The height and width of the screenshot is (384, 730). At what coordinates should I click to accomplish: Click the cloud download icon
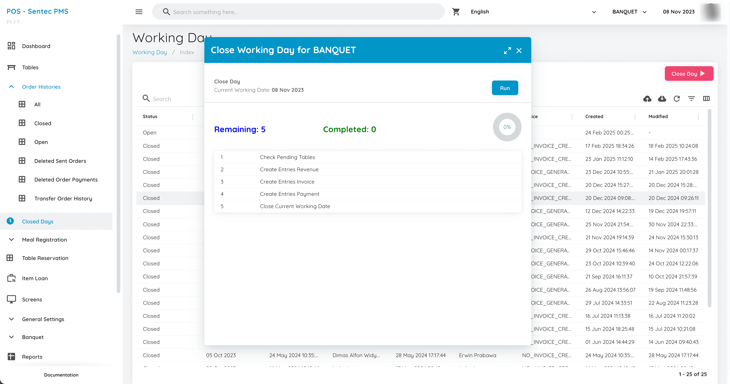[x=662, y=98]
